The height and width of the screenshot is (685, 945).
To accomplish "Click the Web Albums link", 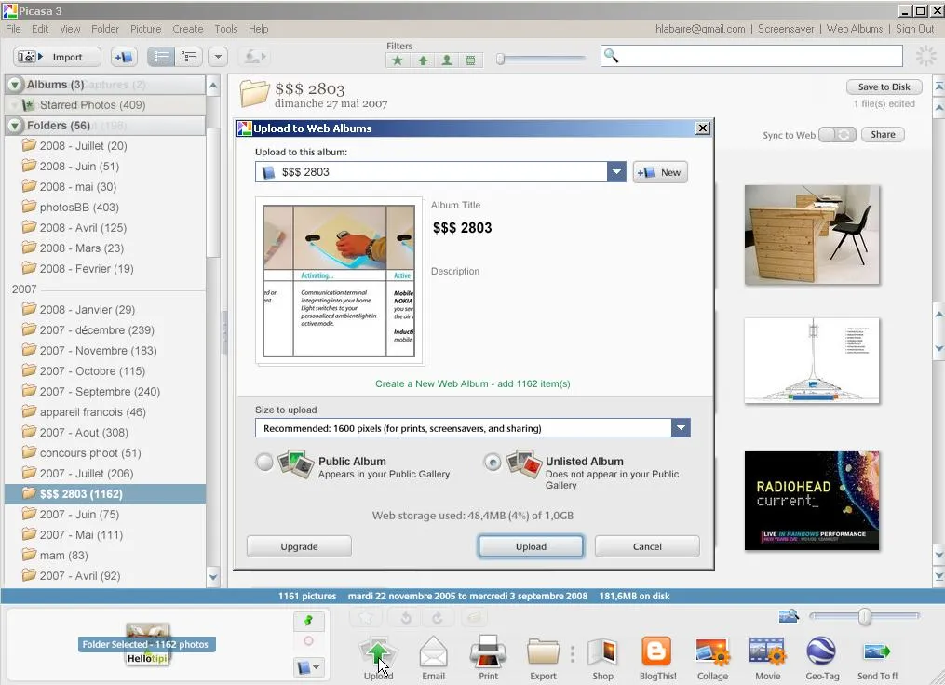I will [x=855, y=29].
